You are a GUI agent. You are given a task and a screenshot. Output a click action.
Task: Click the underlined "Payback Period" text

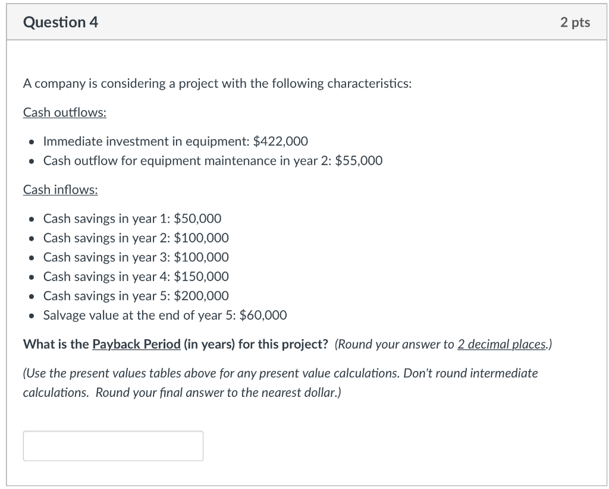(136, 345)
